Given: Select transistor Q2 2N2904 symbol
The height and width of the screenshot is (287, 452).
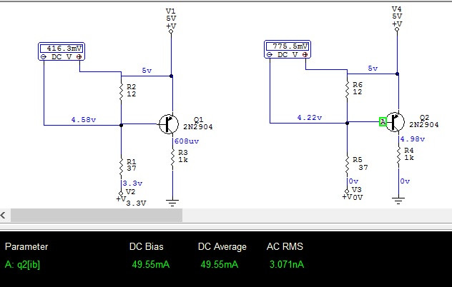Looking at the screenshot, I should tap(395, 122).
